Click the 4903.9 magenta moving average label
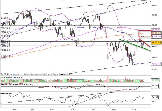162x111 pixels. [x=156, y=30]
